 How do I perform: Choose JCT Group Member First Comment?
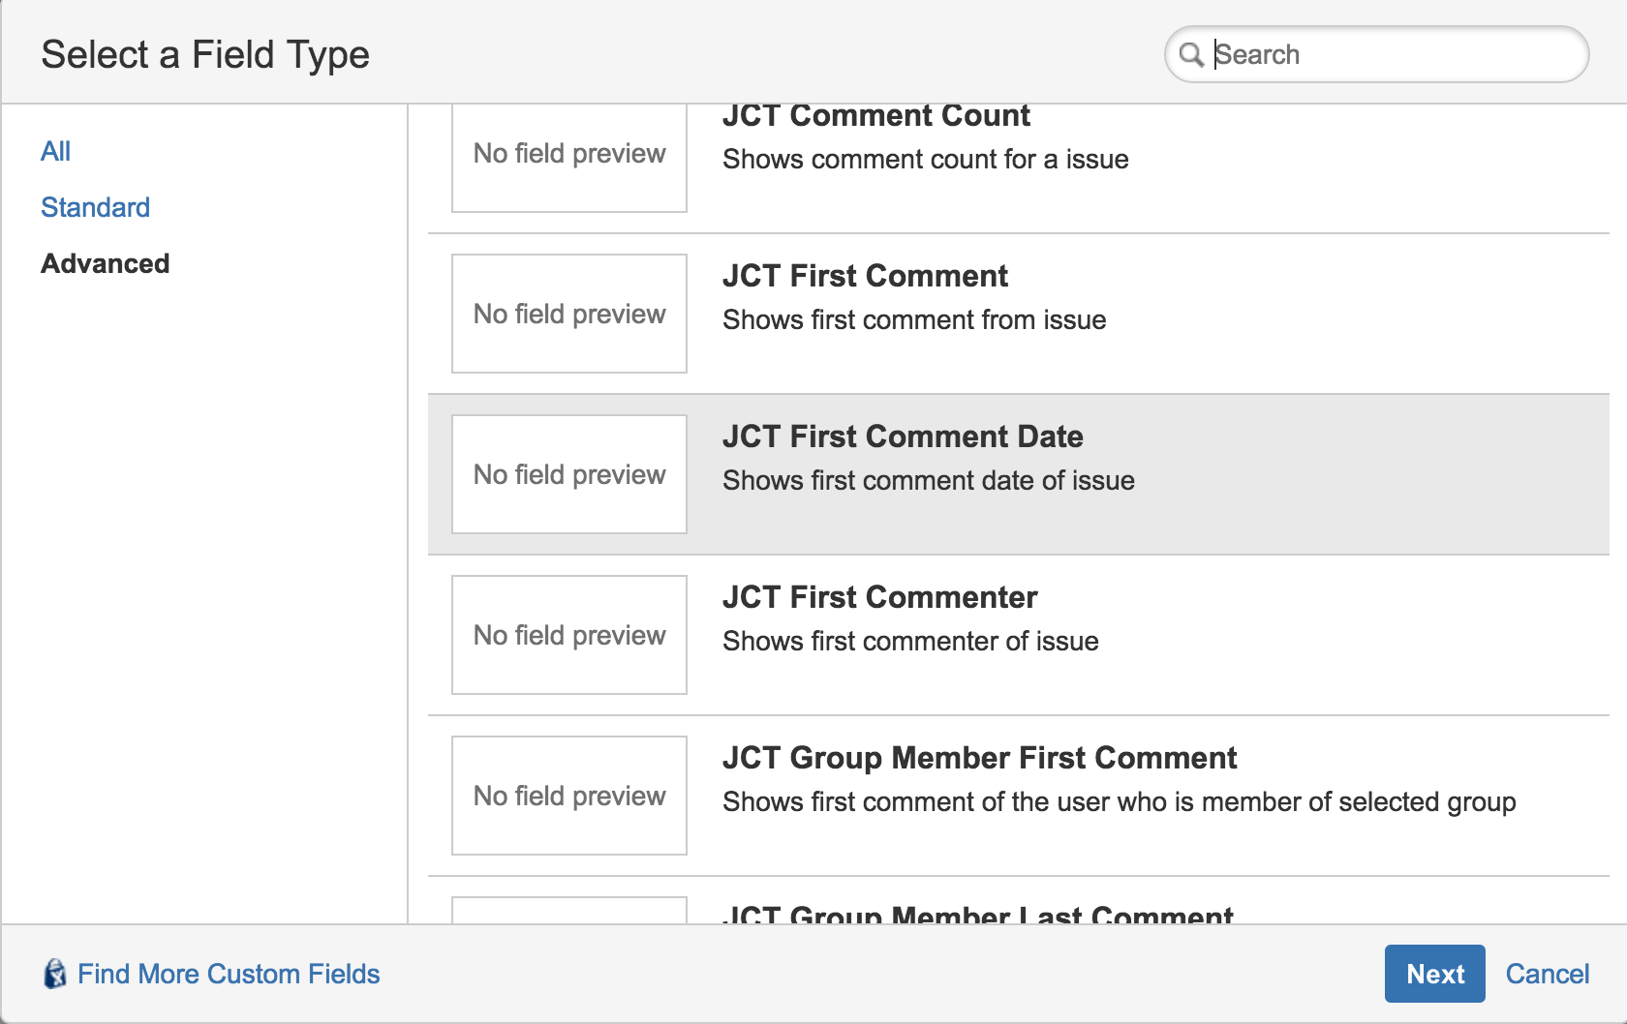click(x=1019, y=796)
